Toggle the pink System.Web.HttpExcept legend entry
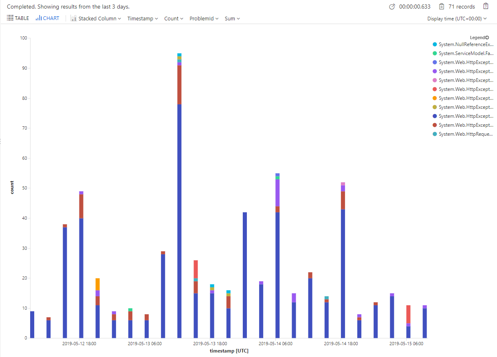 pyautogui.click(x=463, y=80)
